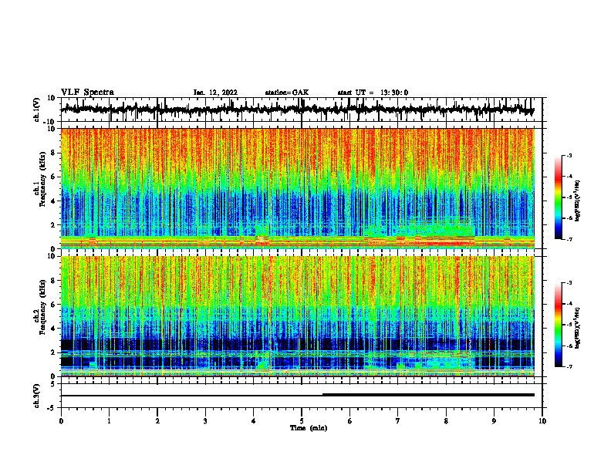Click the ch.2 color scale bar
This screenshot has height=472, width=611.
coord(559,325)
